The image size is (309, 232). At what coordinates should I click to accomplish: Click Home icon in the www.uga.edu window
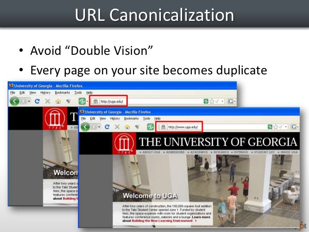[x=127, y=127]
